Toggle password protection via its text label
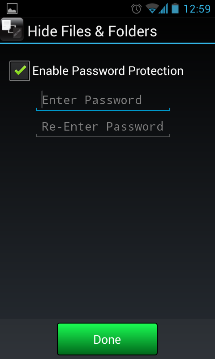215x359 pixels. click(108, 71)
